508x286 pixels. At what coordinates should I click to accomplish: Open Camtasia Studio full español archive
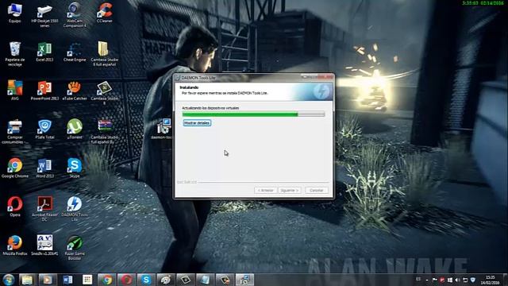[104, 132]
